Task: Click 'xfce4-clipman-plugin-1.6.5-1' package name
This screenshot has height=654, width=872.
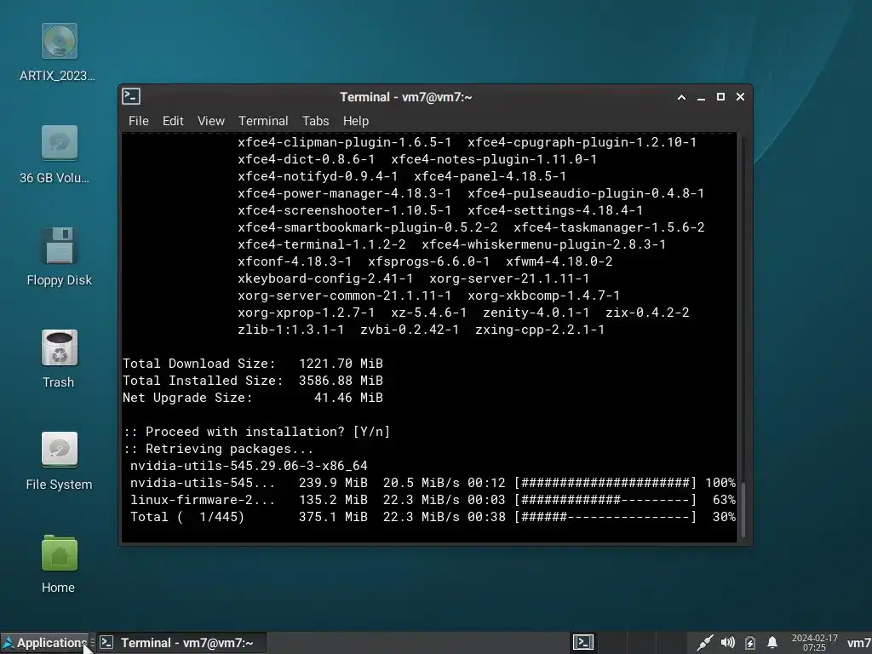Action: tap(345, 142)
